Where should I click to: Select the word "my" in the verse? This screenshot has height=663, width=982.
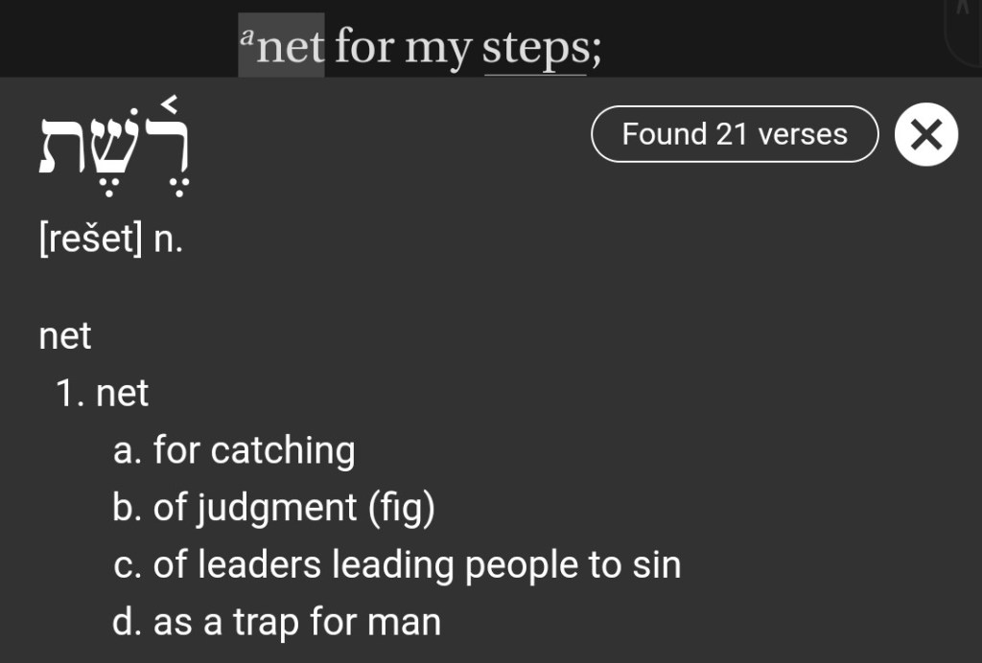click(438, 46)
